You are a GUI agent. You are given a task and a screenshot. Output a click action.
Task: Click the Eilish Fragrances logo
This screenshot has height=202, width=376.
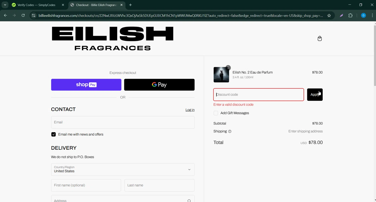pyautogui.click(x=113, y=38)
